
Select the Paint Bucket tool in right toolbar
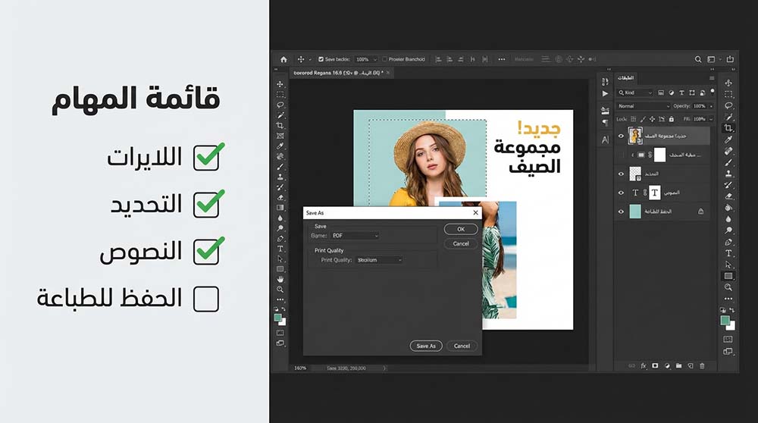coord(728,208)
